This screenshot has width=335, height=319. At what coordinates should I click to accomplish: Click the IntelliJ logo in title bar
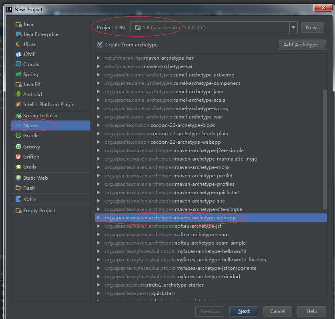[x=9, y=10]
